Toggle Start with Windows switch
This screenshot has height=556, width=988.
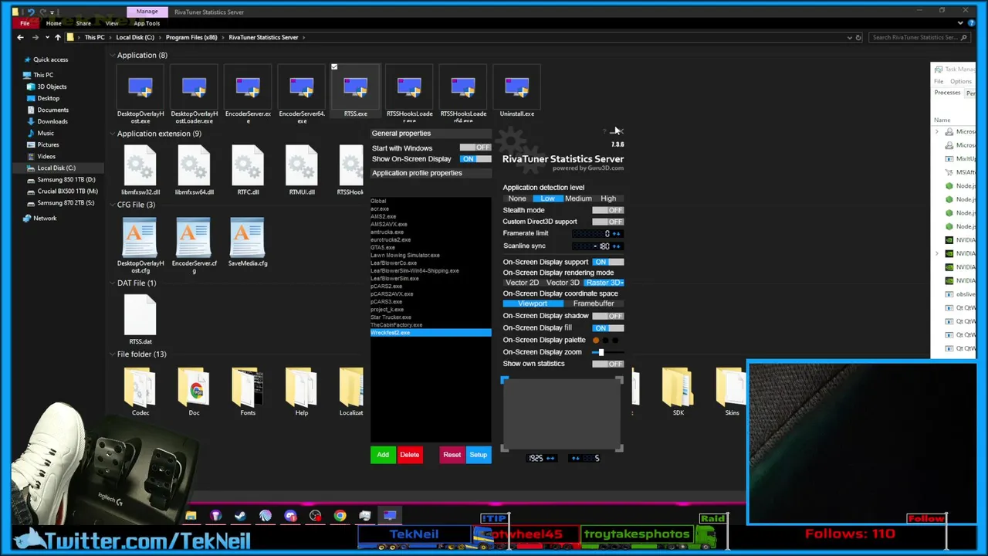pos(475,147)
